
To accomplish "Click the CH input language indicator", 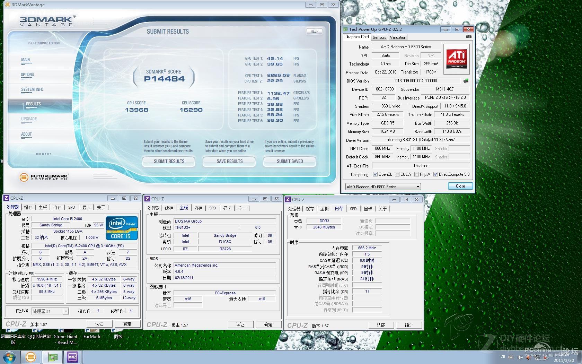I will click(503, 357).
